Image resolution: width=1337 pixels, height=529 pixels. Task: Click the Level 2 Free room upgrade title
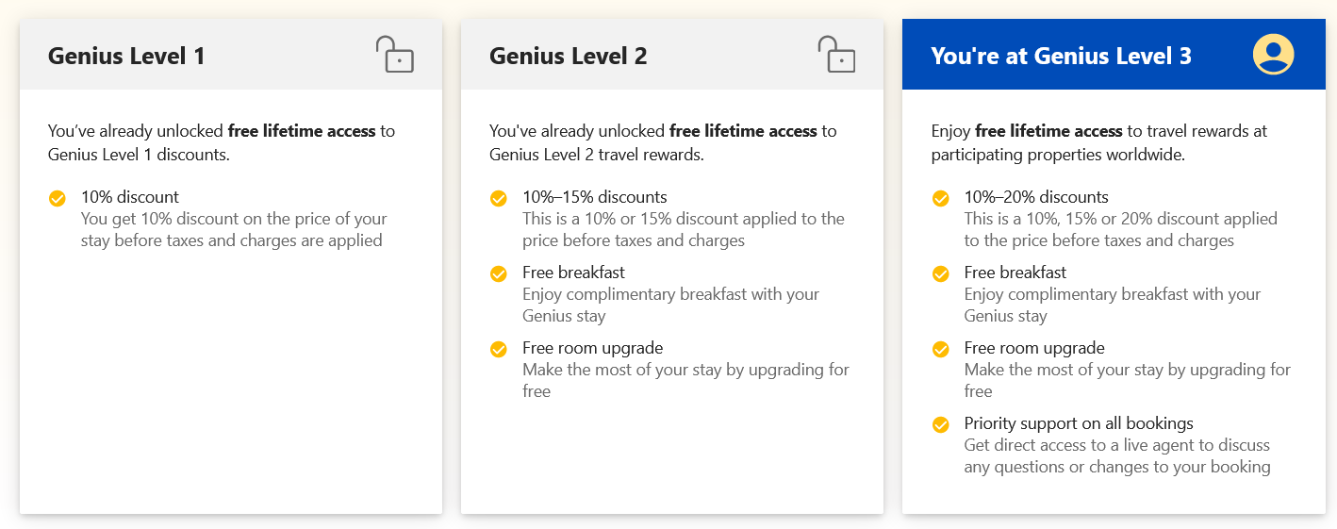(x=592, y=348)
